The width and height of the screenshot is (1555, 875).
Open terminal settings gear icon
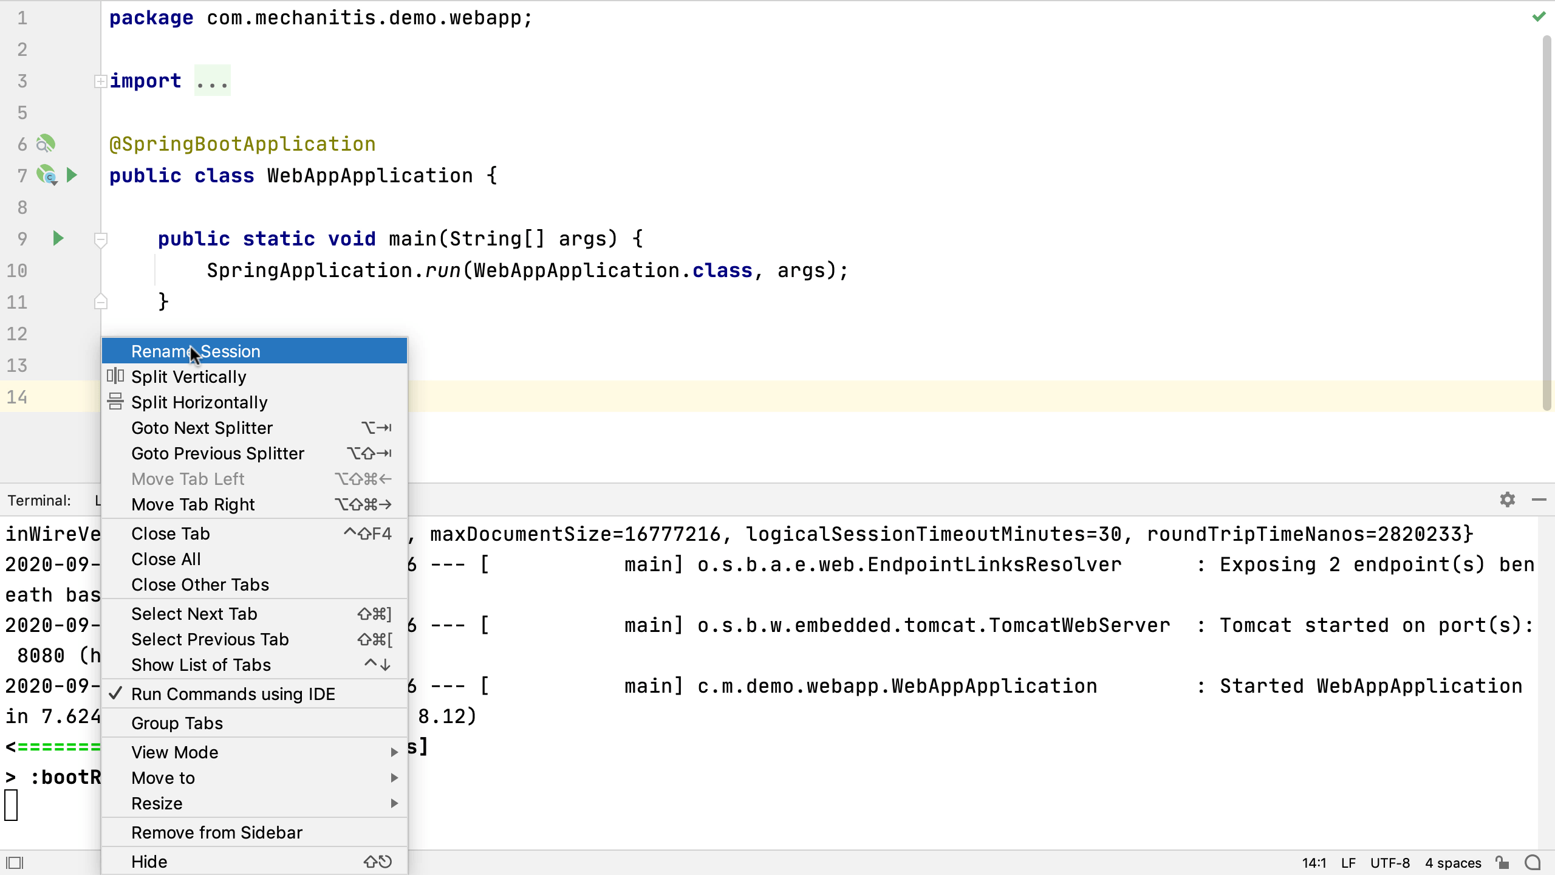1507,499
